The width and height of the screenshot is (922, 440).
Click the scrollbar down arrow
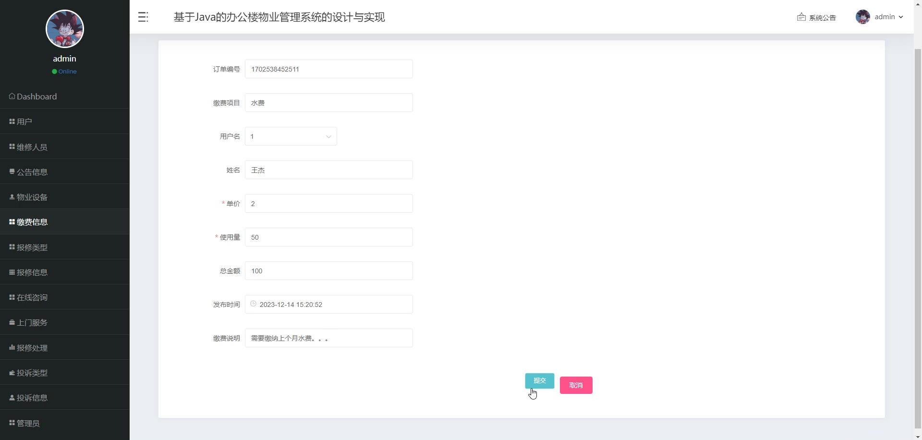(918, 436)
